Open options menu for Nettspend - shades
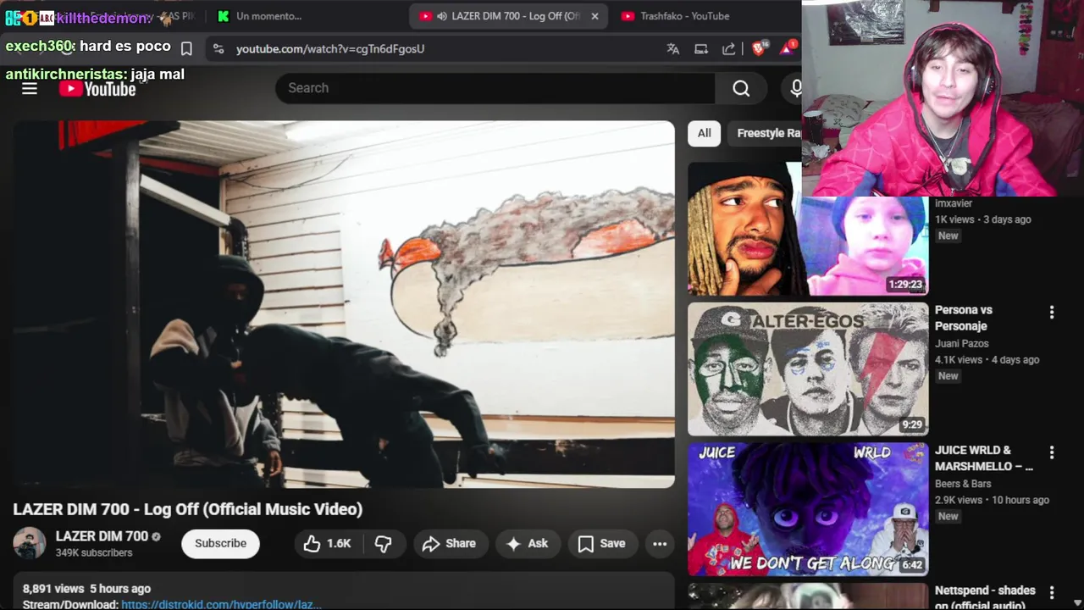Screen dimensions: 1084x610 click(x=1052, y=593)
